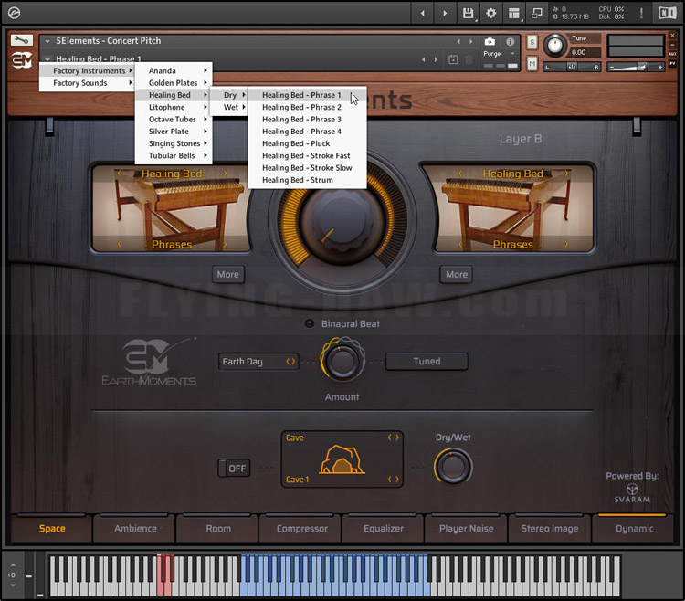Click the snapshot camera icon
This screenshot has width=685, height=601.
point(490,41)
